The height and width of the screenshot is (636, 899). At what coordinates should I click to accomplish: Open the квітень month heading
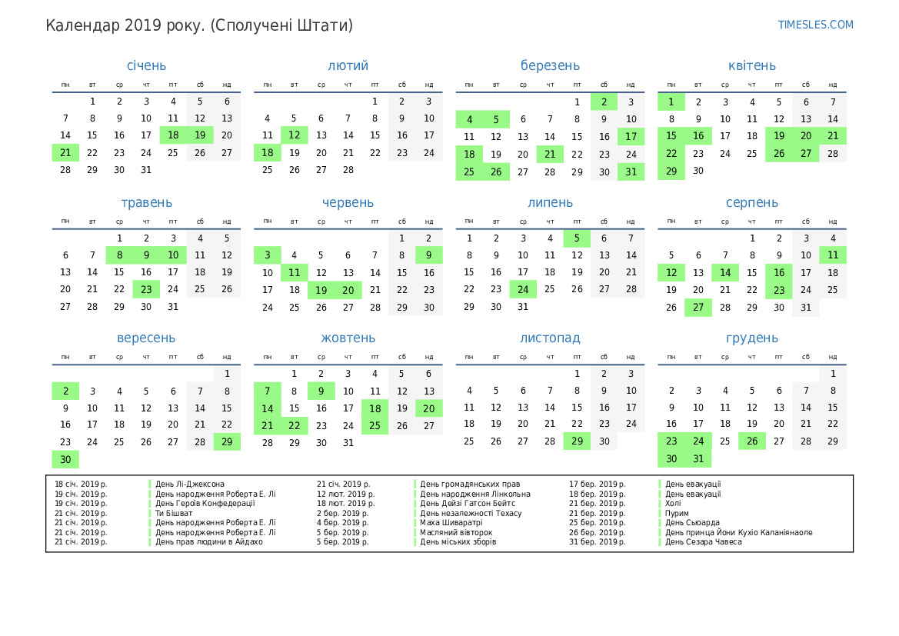[751, 66]
